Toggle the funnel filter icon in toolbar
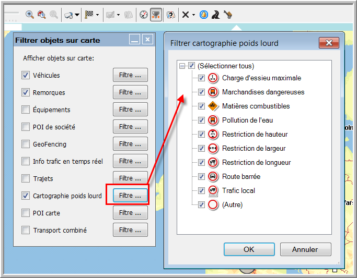This screenshot has width=357, height=278. pyautogui.click(x=156, y=15)
